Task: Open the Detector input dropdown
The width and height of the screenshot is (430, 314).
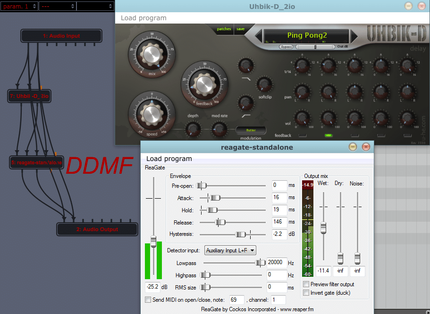Action: point(230,250)
